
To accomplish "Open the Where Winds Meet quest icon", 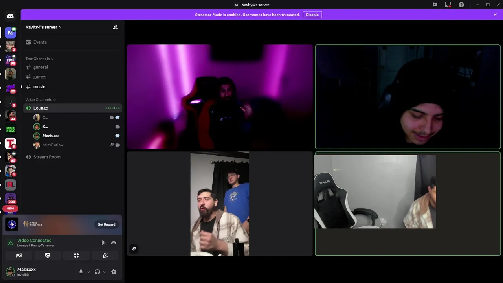I will 12,224.
